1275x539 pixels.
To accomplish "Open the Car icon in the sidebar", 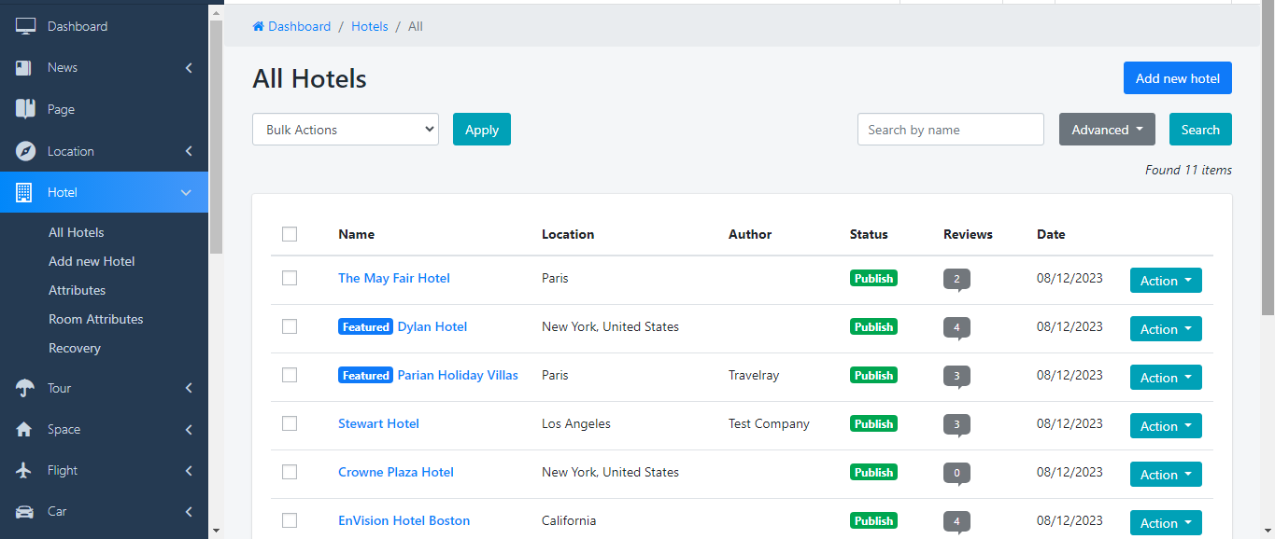I will point(24,511).
